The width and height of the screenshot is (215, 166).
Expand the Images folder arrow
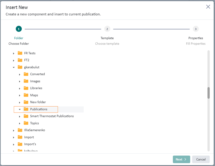click(20, 82)
